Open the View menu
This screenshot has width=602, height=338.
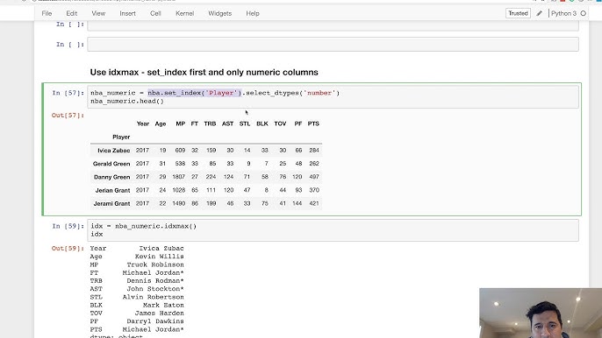(x=98, y=13)
